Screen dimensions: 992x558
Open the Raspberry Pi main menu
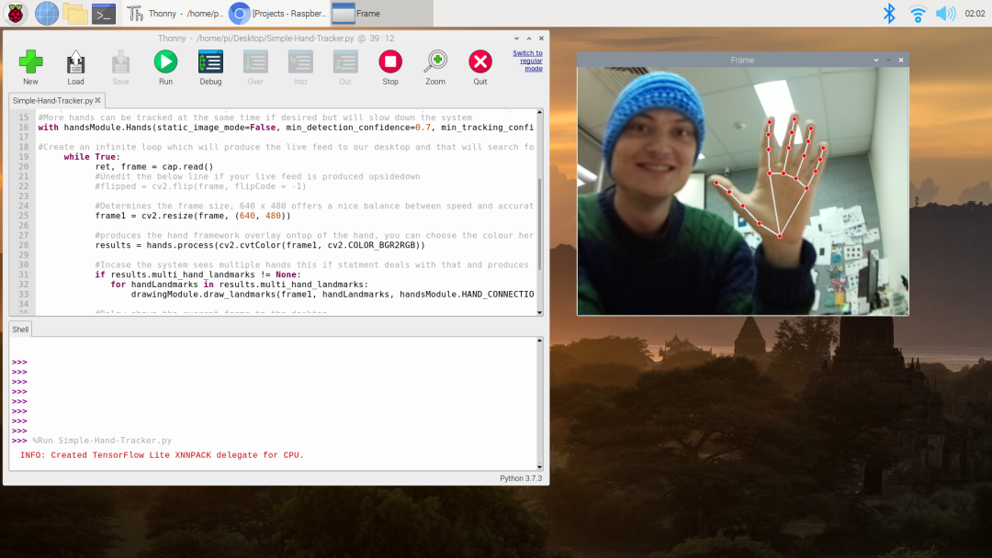pyautogui.click(x=16, y=13)
